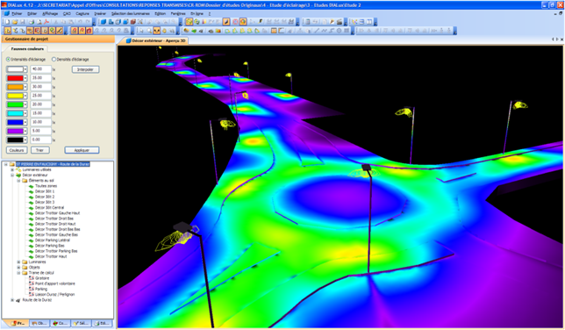Click the Gratoire calculation grid icon

coord(32,278)
